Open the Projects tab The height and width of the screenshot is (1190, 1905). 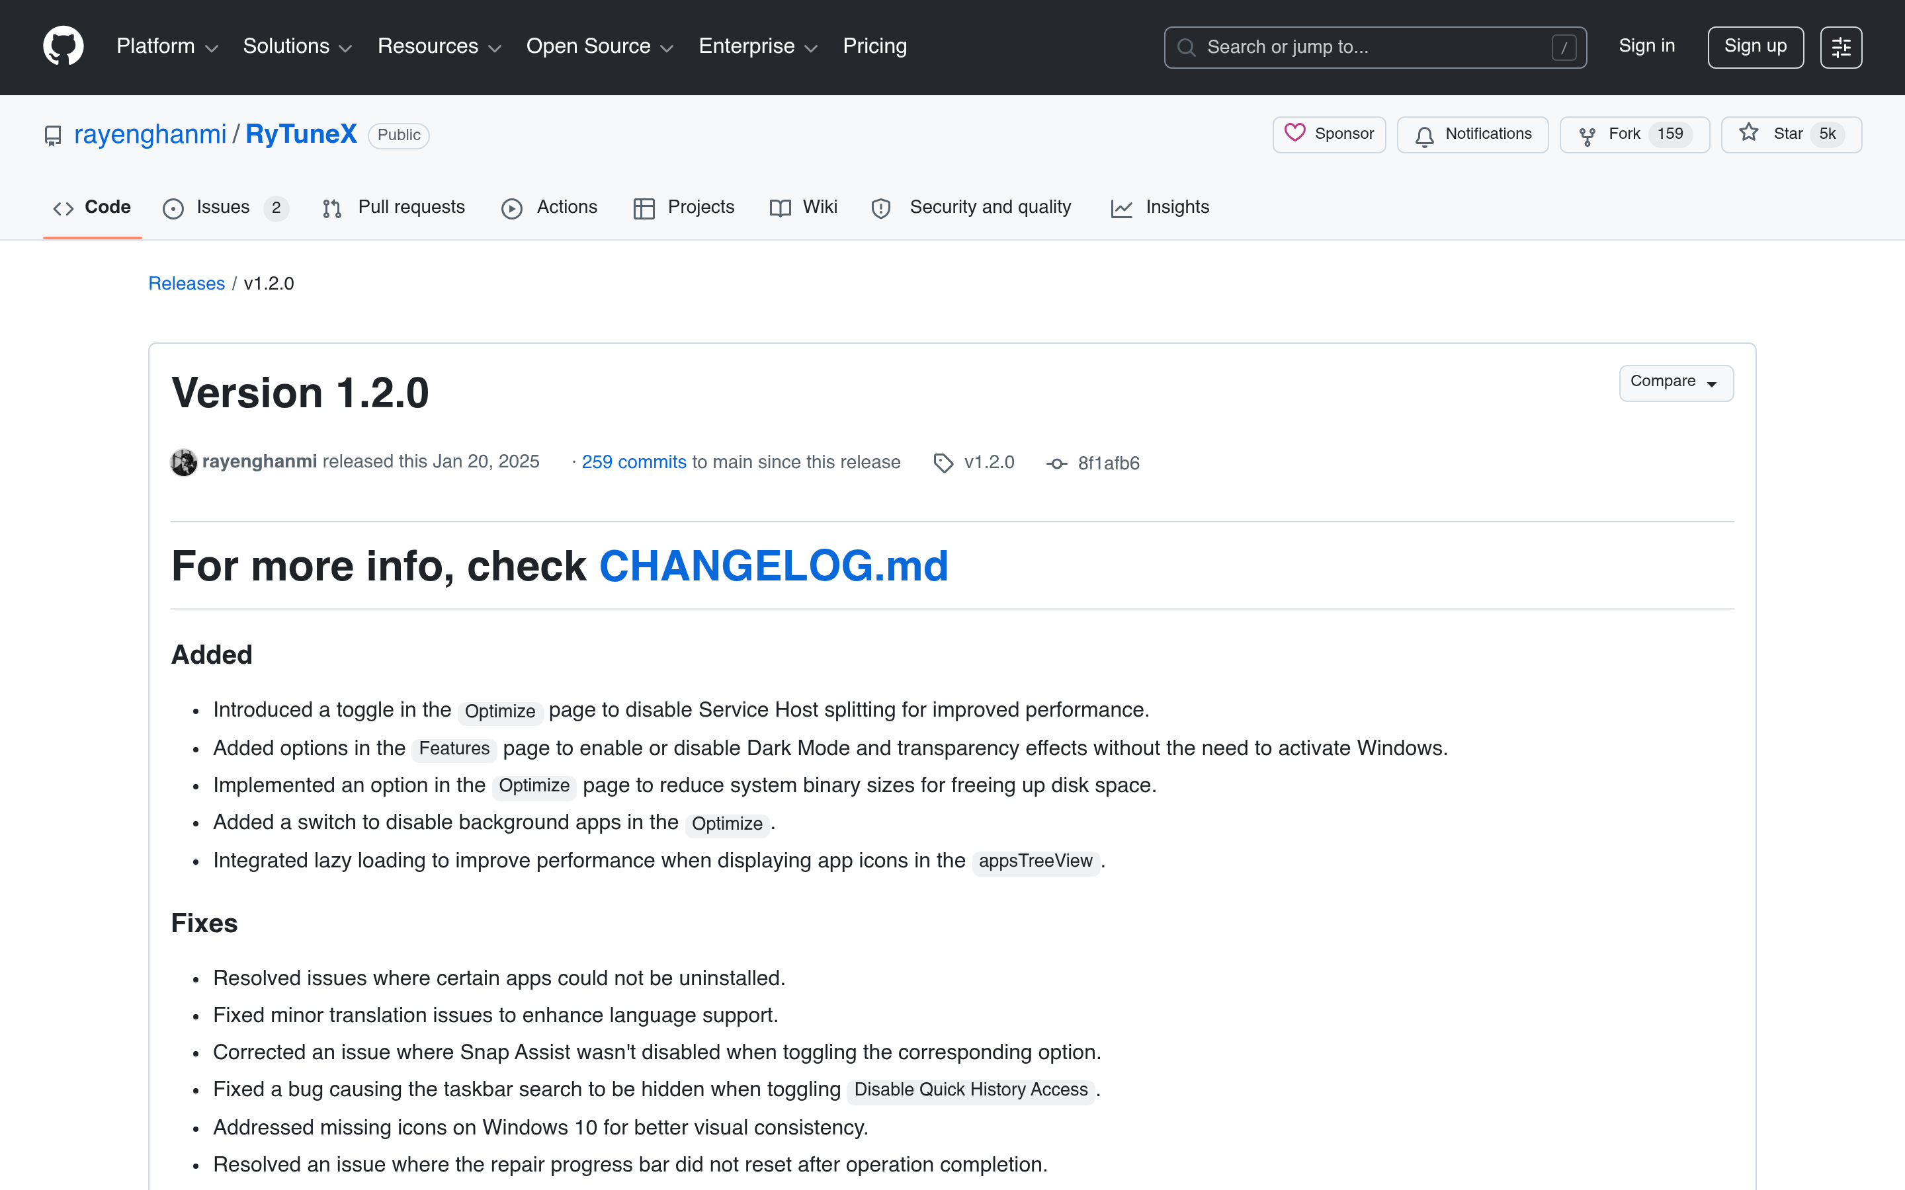pyautogui.click(x=683, y=208)
